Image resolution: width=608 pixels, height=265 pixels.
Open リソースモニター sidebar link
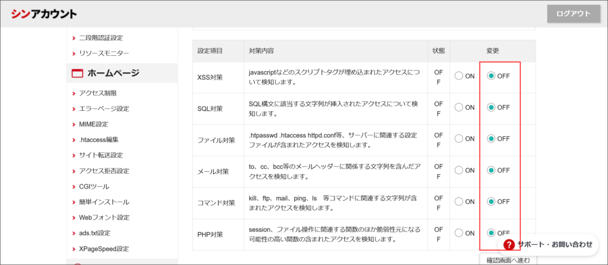[x=104, y=53]
